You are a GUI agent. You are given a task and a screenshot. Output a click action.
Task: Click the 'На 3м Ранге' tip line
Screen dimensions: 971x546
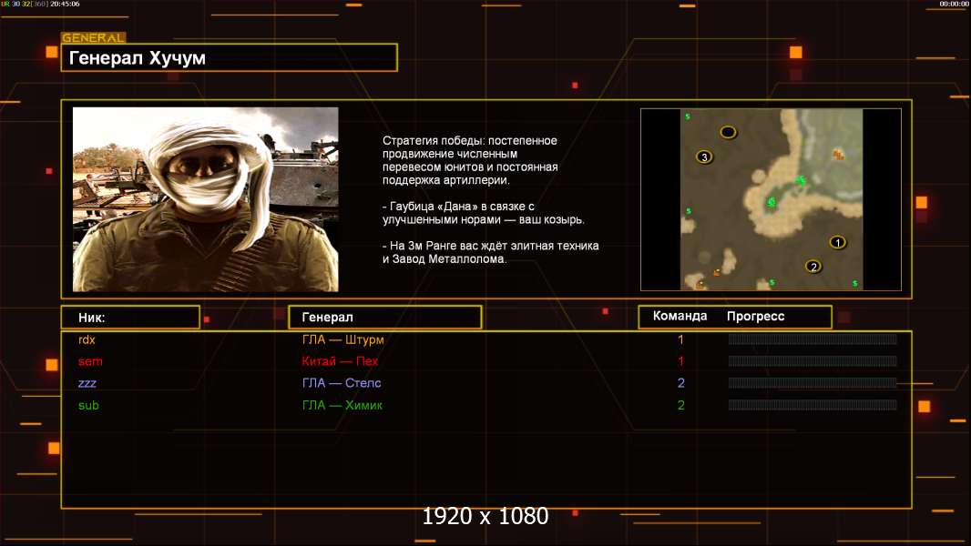pos(490,252)
